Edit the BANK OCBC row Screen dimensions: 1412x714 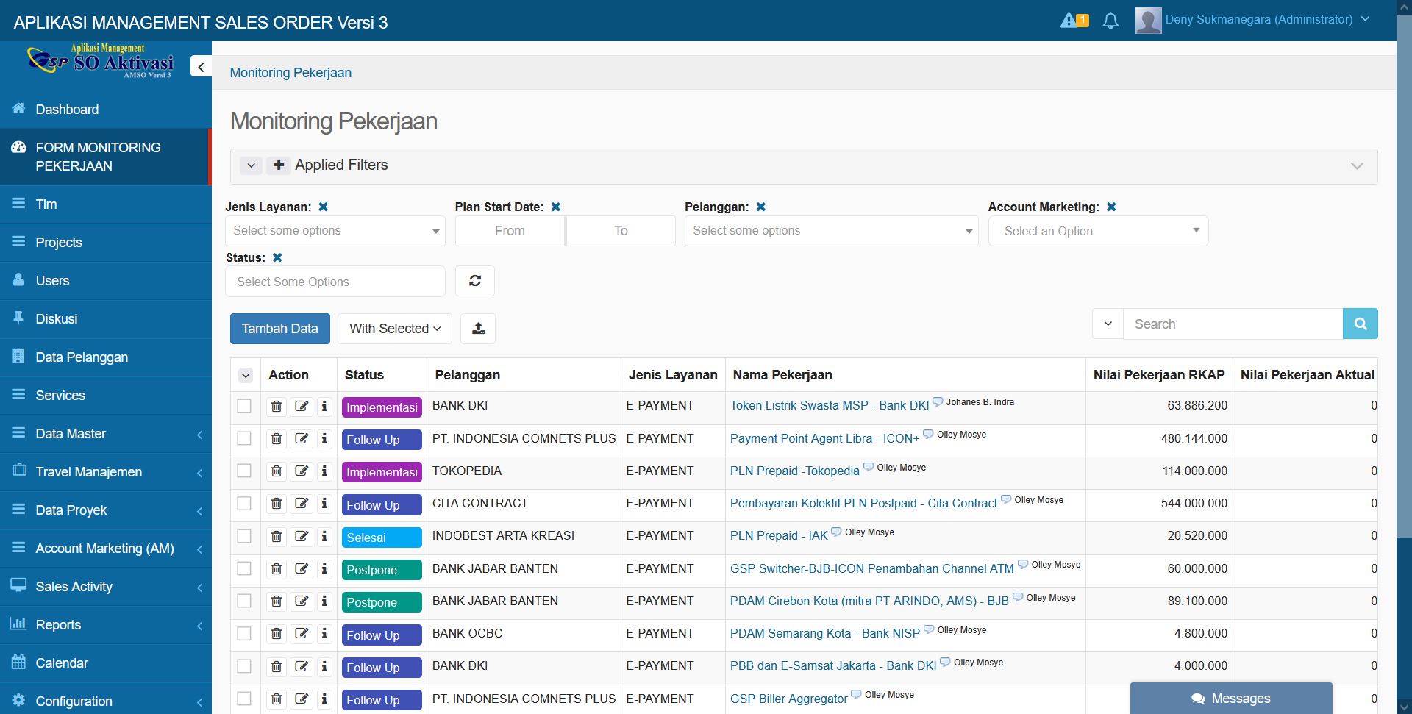click(302, 634)
